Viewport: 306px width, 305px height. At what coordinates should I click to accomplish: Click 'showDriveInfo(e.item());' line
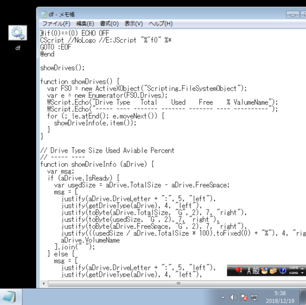point(95,123)
